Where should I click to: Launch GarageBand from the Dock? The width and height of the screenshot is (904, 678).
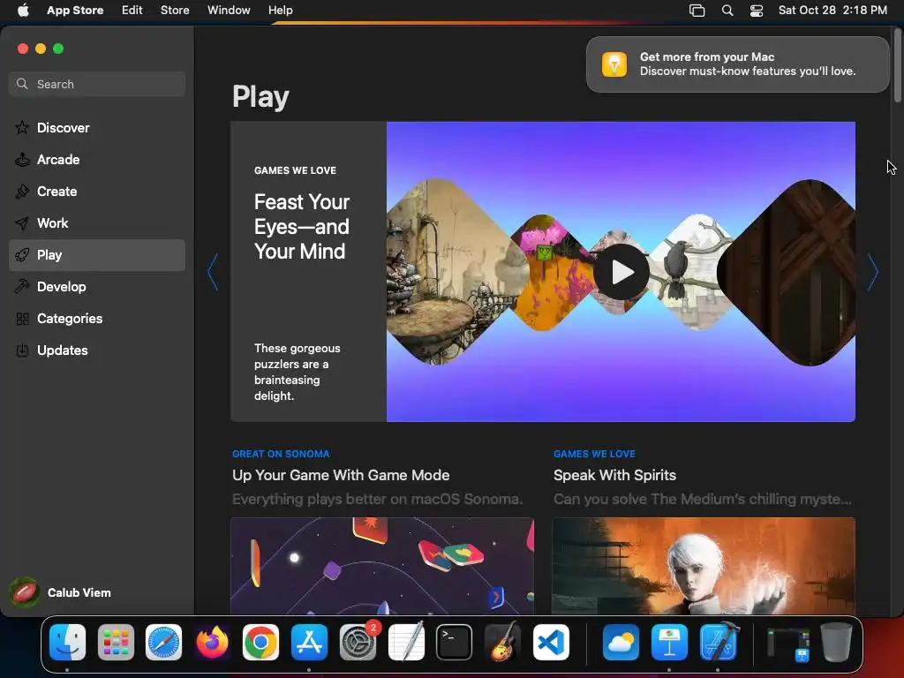(x=502, y=643)
